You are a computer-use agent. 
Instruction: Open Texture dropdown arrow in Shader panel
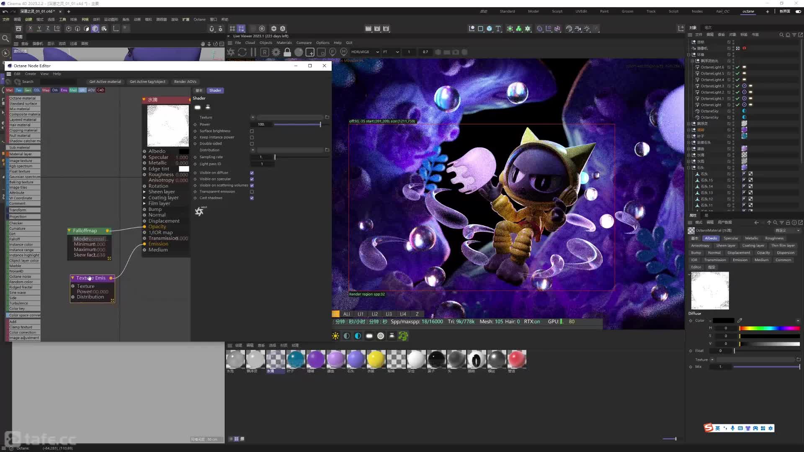(x=253, y=117)
